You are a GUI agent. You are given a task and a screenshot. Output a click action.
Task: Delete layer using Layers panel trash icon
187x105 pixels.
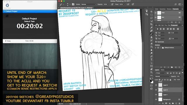180,104
